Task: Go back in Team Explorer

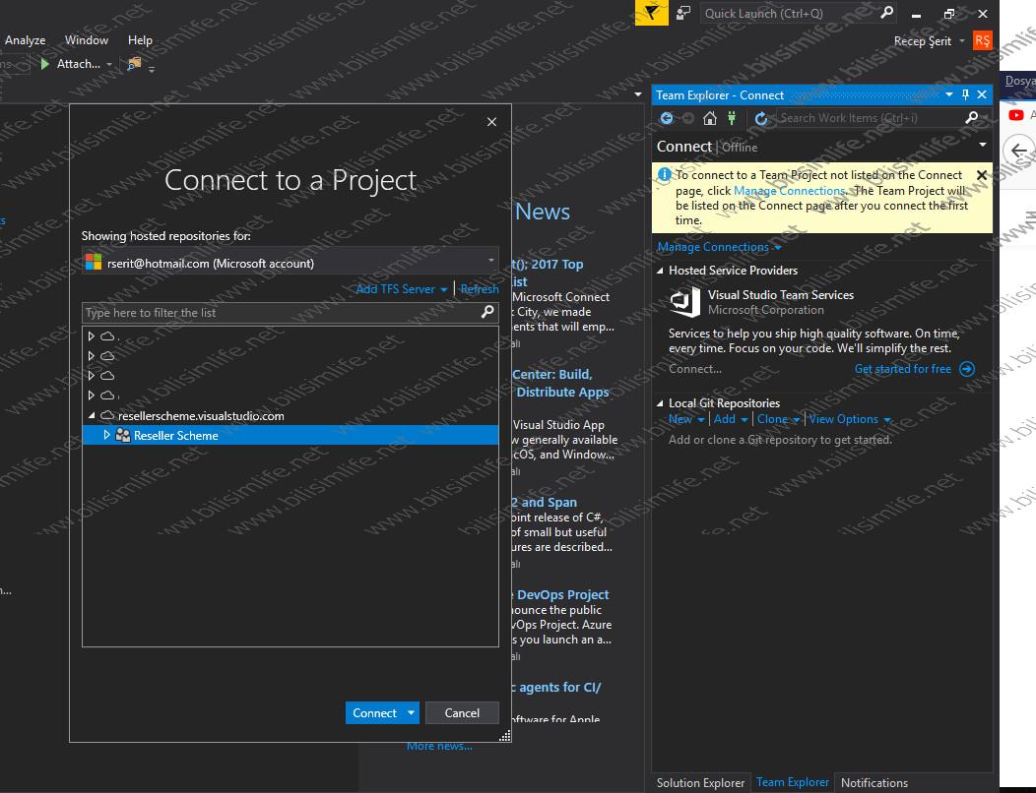Action: point(667,118)
